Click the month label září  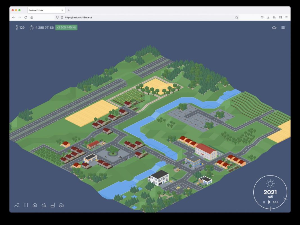tap(270, 197)
